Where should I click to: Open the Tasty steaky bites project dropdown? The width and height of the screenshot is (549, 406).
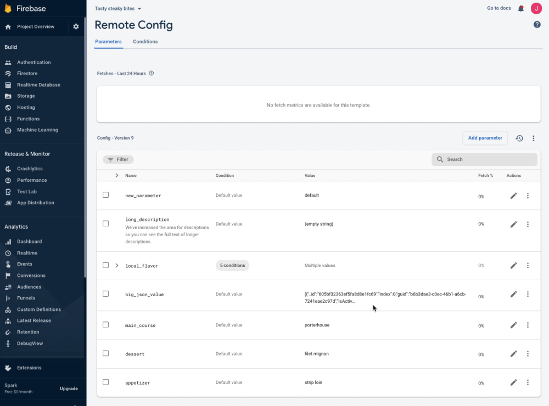pyautogui.click(x=118, y=9)
